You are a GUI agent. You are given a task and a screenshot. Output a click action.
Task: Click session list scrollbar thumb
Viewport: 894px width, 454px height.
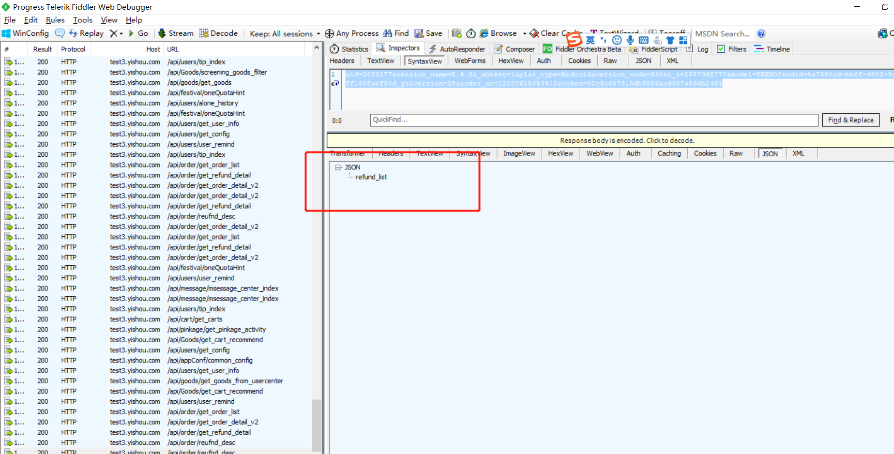click(x=317, y=424)
